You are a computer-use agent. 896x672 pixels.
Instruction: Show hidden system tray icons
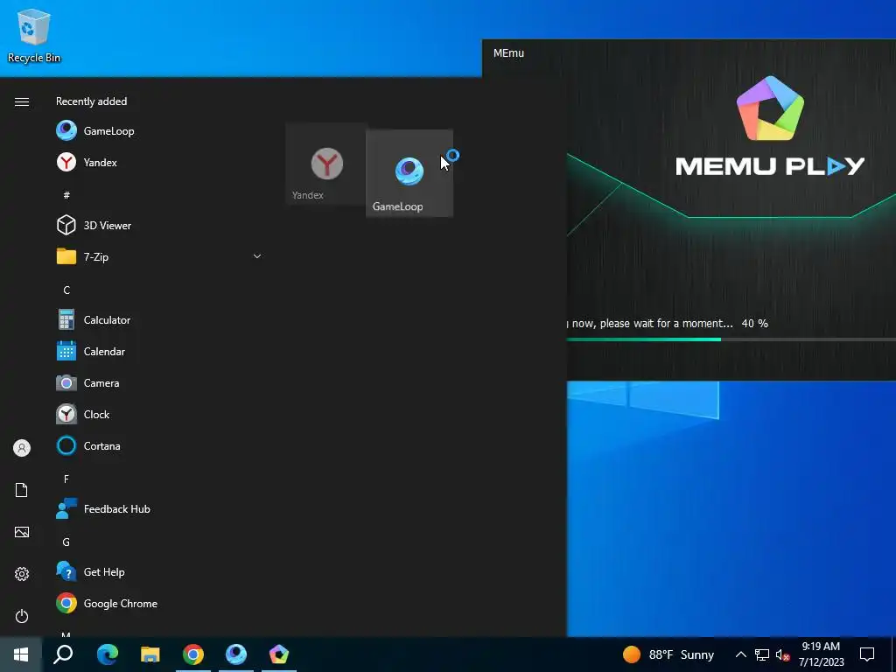[740, 654]
